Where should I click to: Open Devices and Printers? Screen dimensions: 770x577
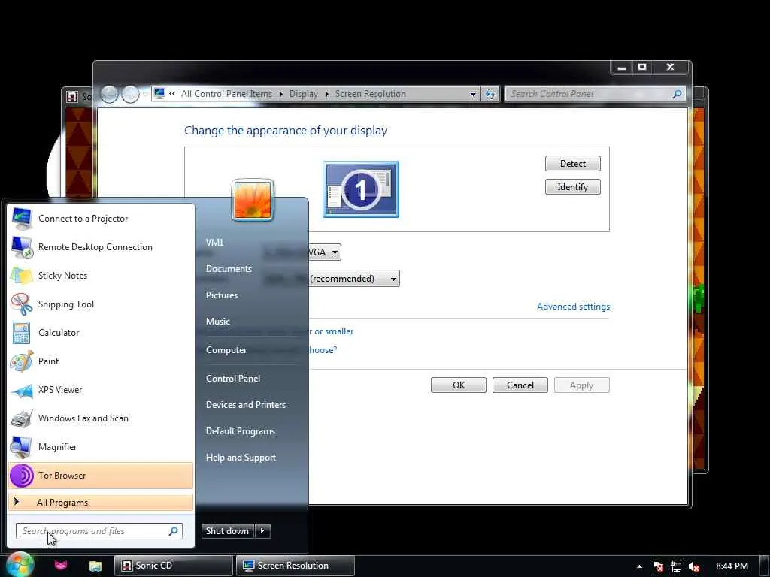246,405
